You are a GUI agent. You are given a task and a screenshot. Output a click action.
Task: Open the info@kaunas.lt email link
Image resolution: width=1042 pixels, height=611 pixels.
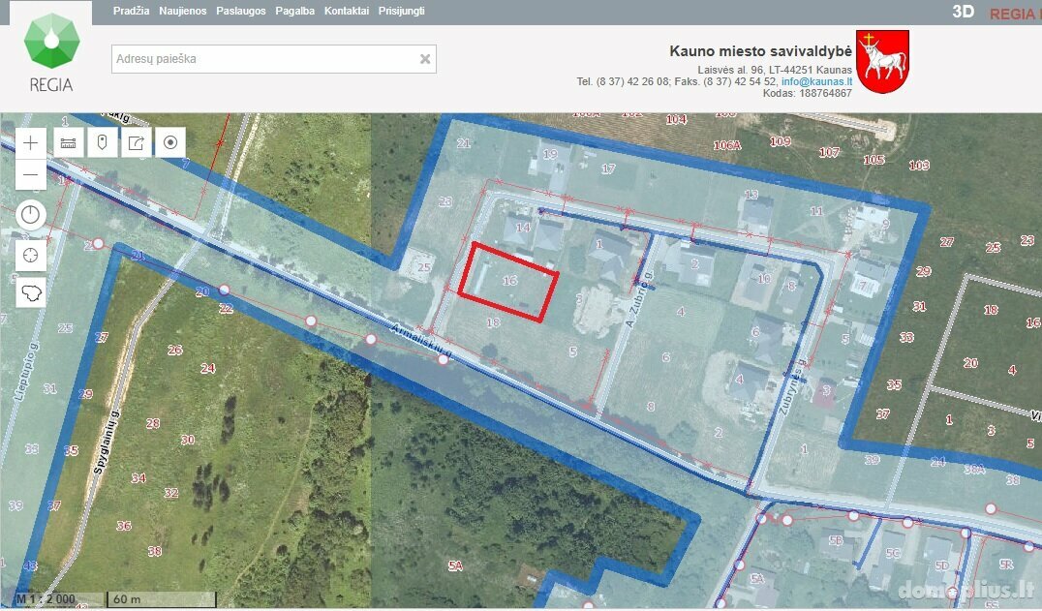[816, 81]
